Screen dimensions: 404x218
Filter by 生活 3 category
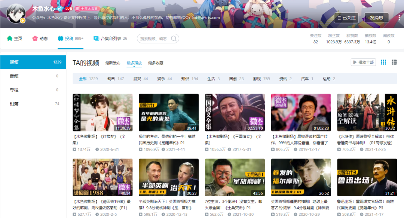[x=213, y=79]
